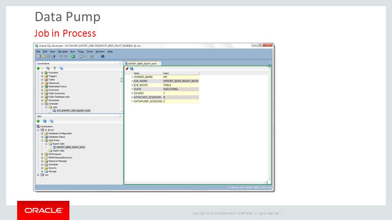Select the Directories node
The width and height of the screenshot is (392, 220).
coord(54,100)
